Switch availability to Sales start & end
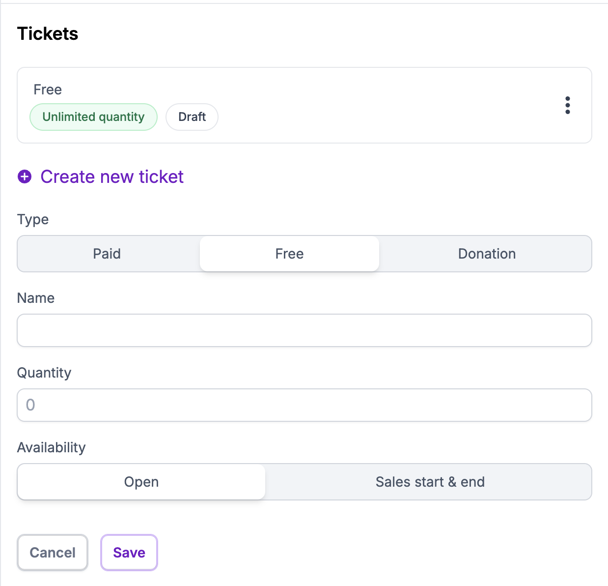The image size is (608, 586). pos(430,482)
